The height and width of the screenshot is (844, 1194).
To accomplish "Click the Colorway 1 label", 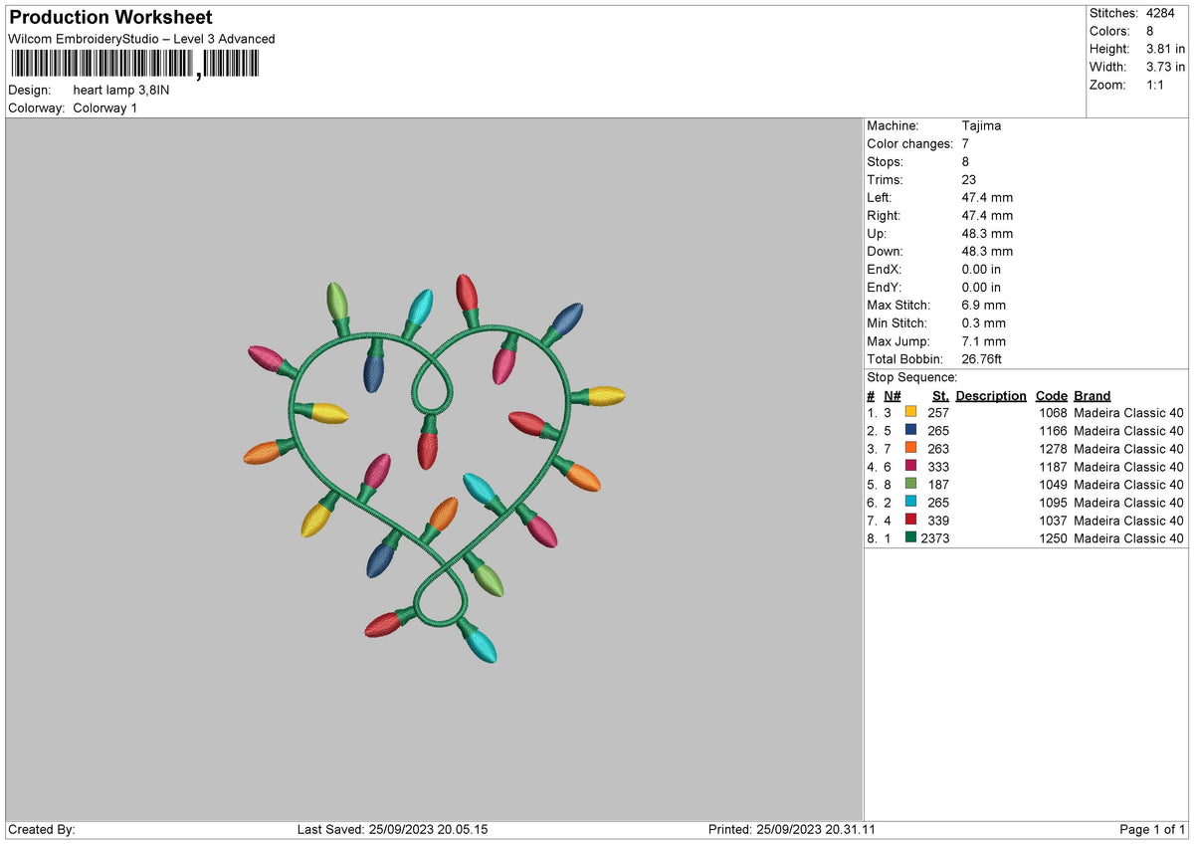I will [x=105, y=108].
